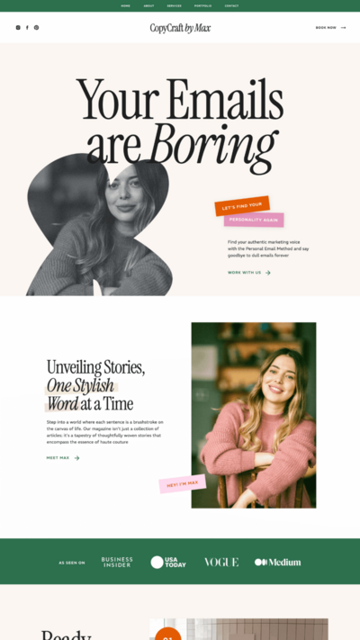The width and height of the screenshot is (360, 640).
Task: Open the Pinterest social icon
Action: point(36,28)
